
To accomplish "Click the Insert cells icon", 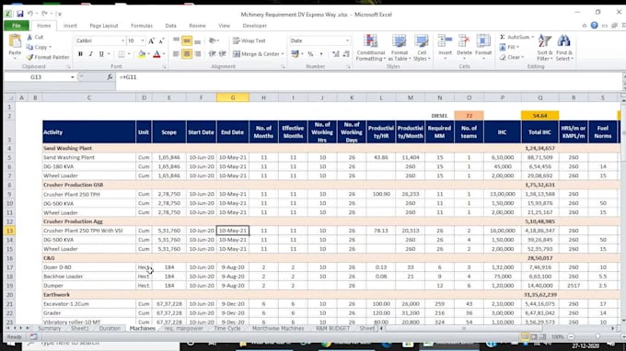I will (445, 41).
